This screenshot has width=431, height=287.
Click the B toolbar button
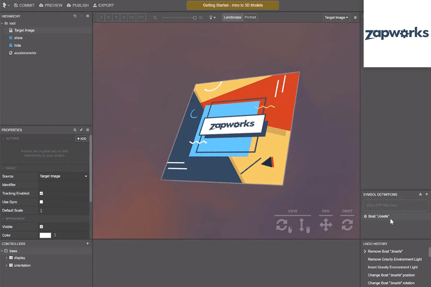point(124,17)
